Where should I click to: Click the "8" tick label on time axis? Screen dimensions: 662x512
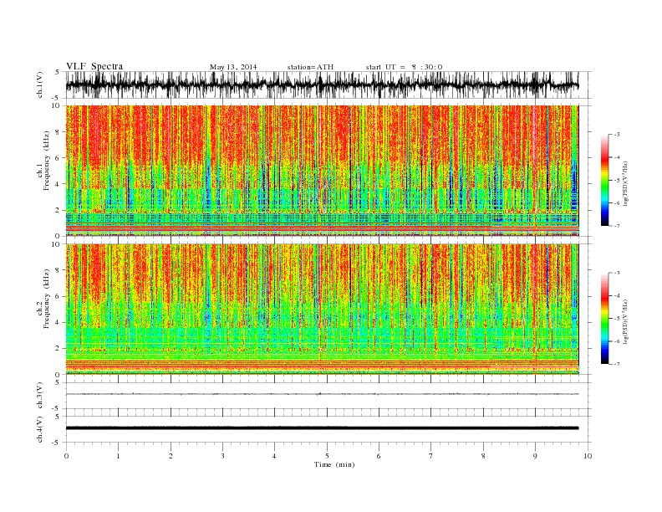tap(483, 456)
